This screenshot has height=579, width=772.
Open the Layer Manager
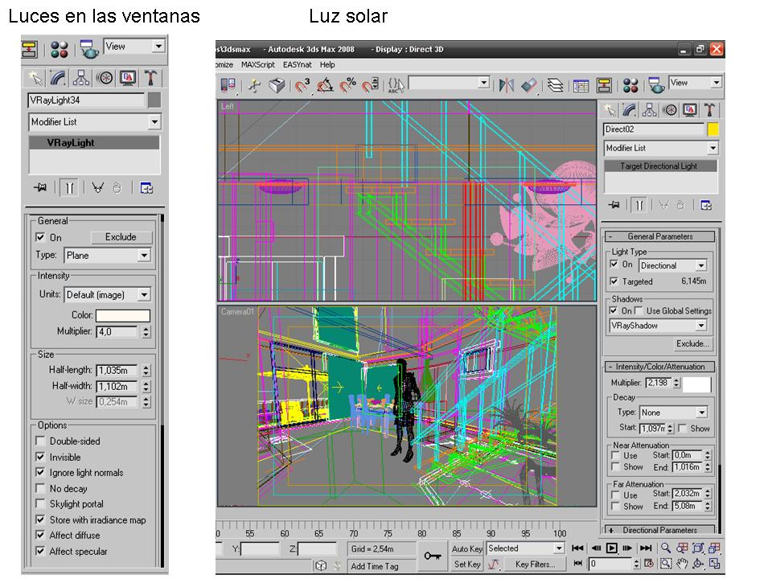point(556,86)
